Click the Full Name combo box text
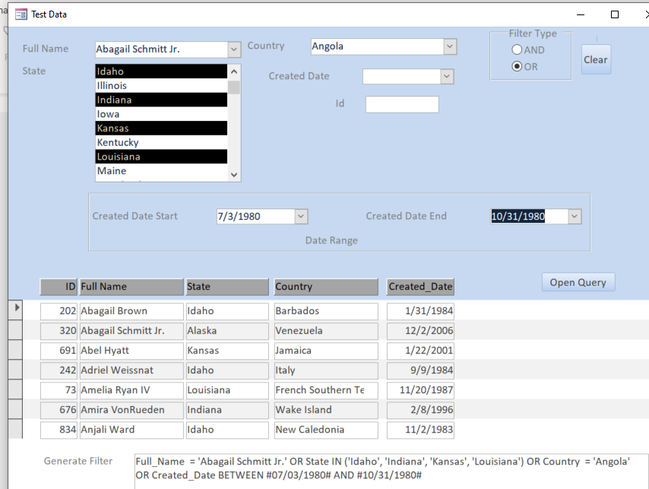The width and height of the screenshot is (649, 489). click(x=161, y=49)
